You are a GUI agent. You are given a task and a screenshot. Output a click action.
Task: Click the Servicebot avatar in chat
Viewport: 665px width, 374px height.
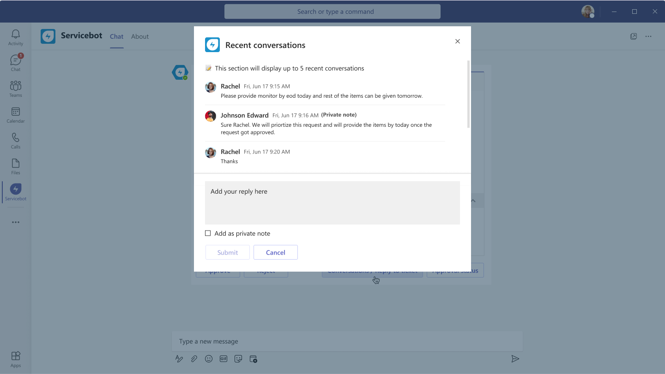[x=180, y=72]
